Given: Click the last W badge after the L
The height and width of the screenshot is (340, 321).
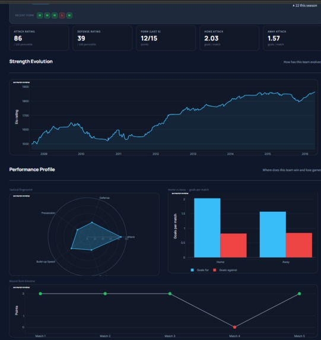Looking at the screenshot, I should coord(69,15).
